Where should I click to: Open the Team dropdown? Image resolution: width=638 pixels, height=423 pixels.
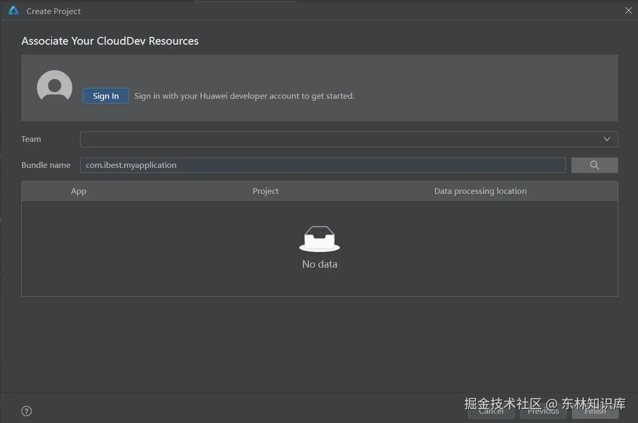[349, 139]
